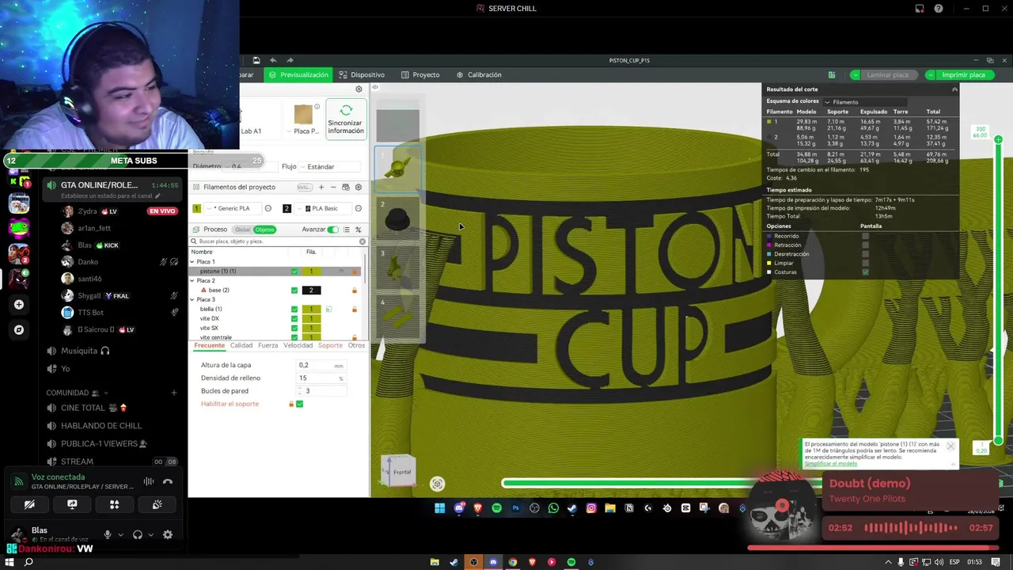Screen dimensions: 1013x570
Task: Clear the object search field
Action: (362, 241)
